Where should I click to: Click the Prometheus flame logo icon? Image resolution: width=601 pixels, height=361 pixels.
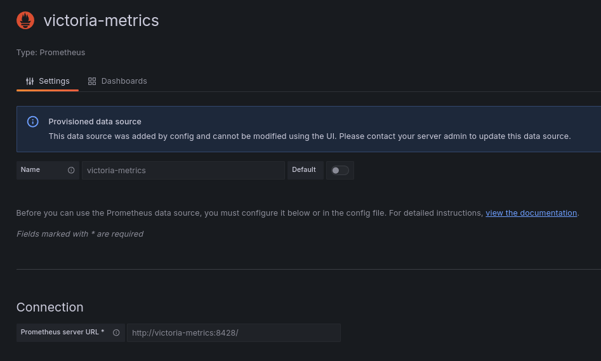click(25, 20)
